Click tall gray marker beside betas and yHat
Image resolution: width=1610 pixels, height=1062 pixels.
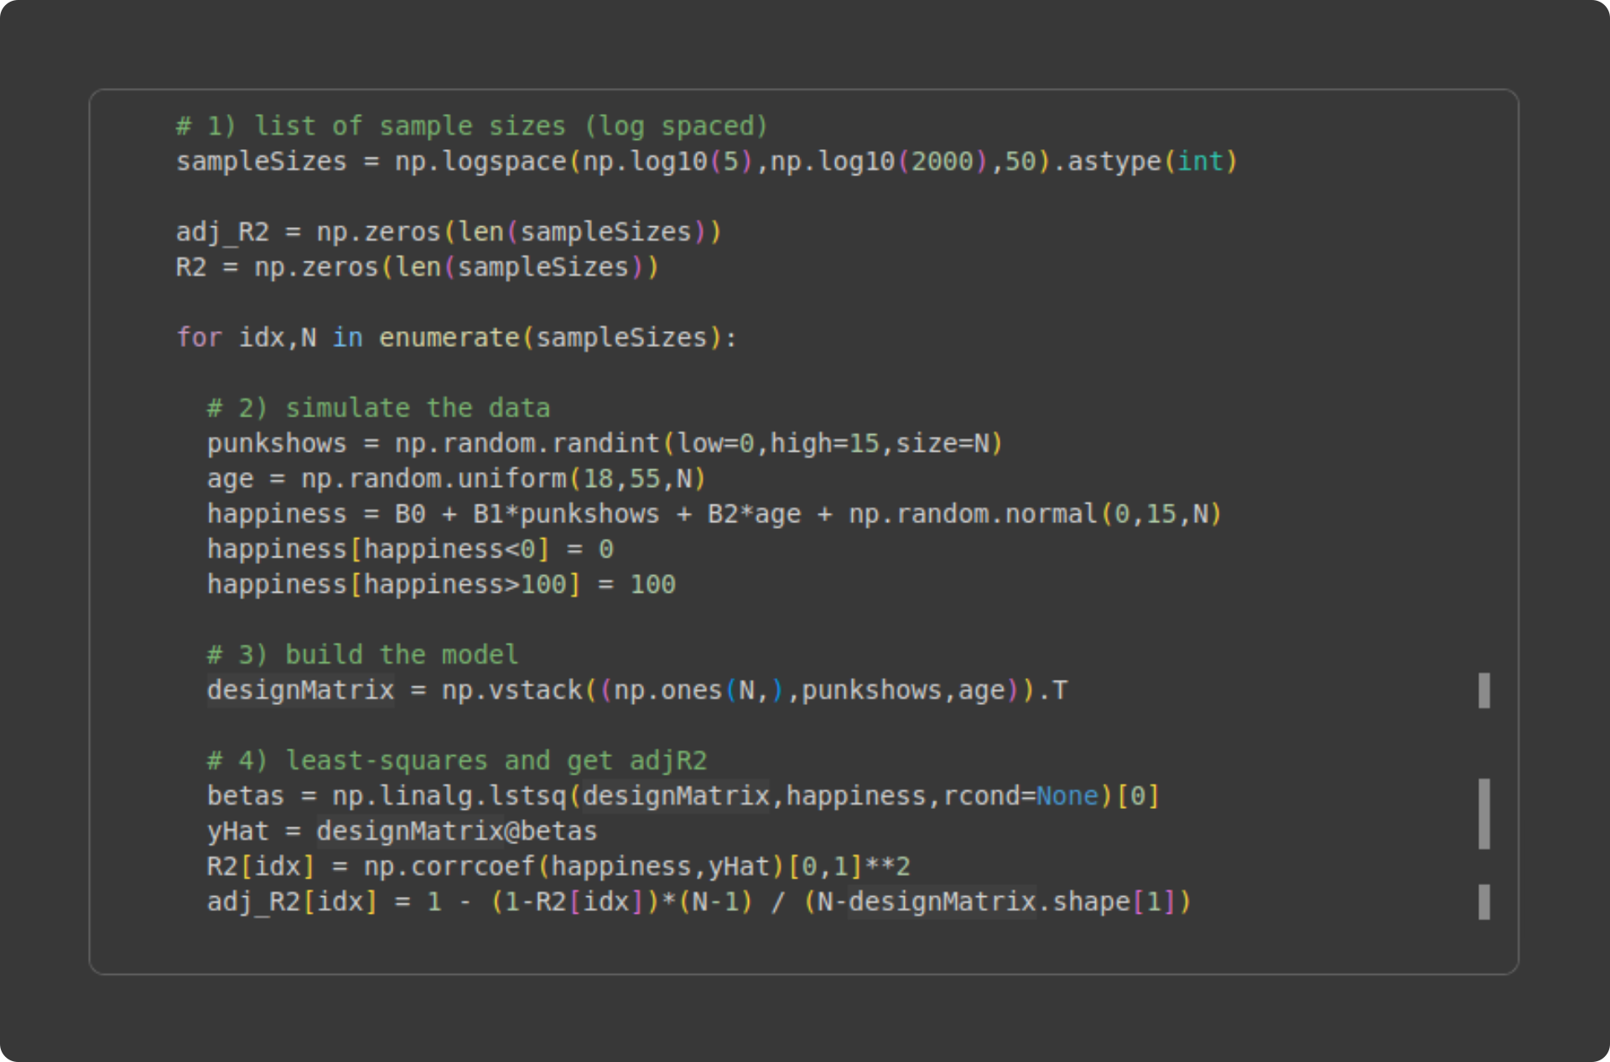[x=1483, y=813]
